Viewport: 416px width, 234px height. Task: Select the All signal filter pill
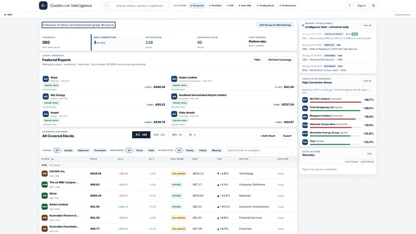[57, 150]
